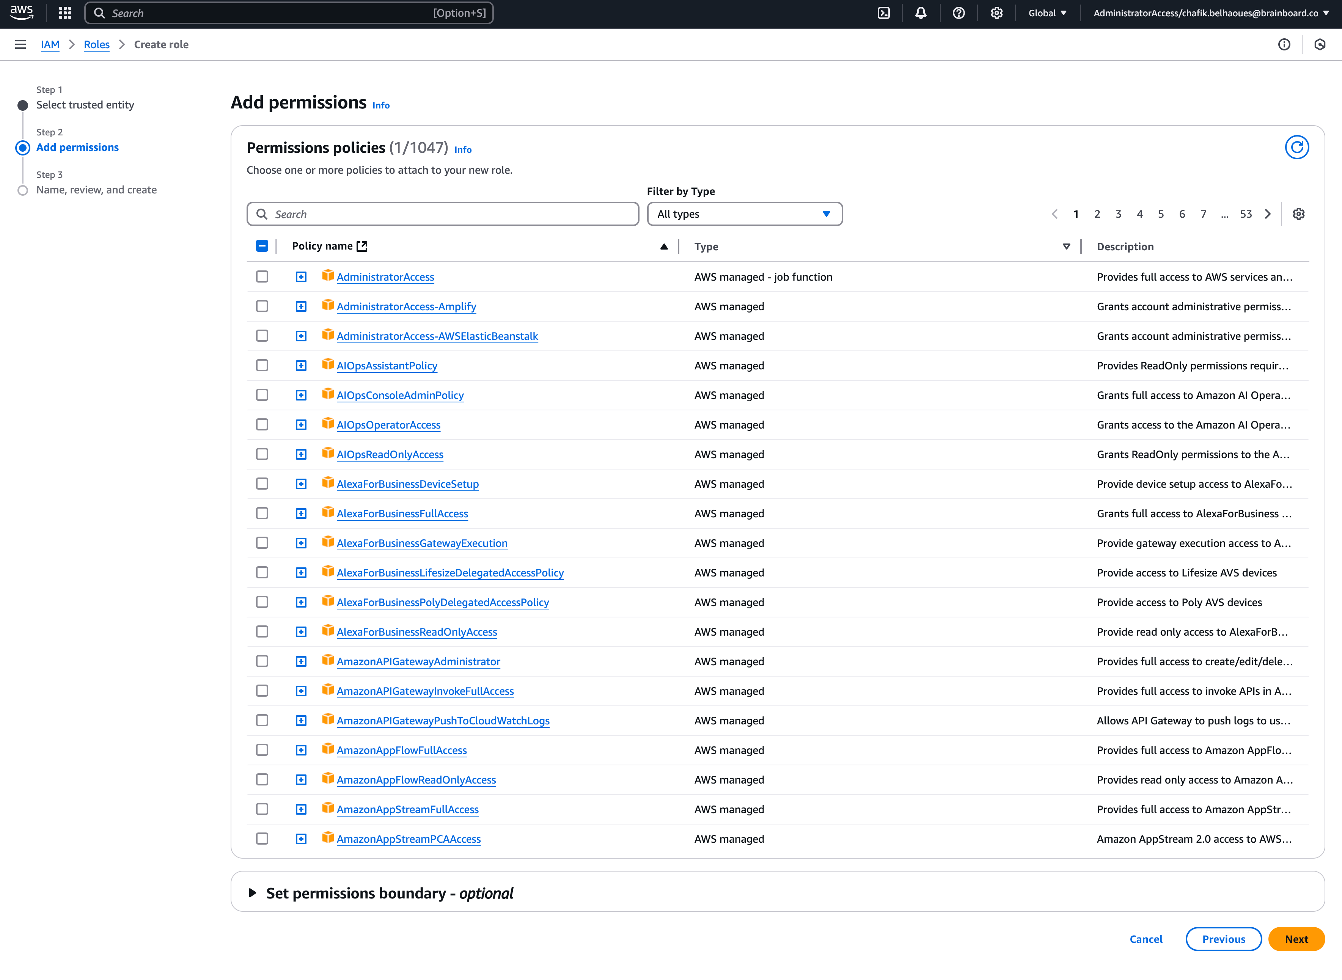The width and height of the screenshot is (1342, 980).
Task: Select the AmazonAPIGatewayAdministrator checkbox
Action: [x=262, y=661]
